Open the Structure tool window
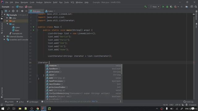Screen dimensions: 198x111 2,28
